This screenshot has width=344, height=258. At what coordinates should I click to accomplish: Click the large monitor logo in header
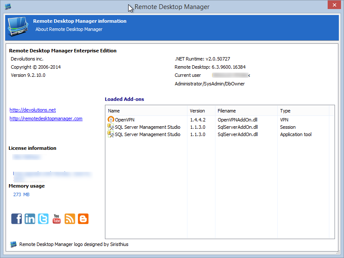pyautogui.click(x=18, y=27)
